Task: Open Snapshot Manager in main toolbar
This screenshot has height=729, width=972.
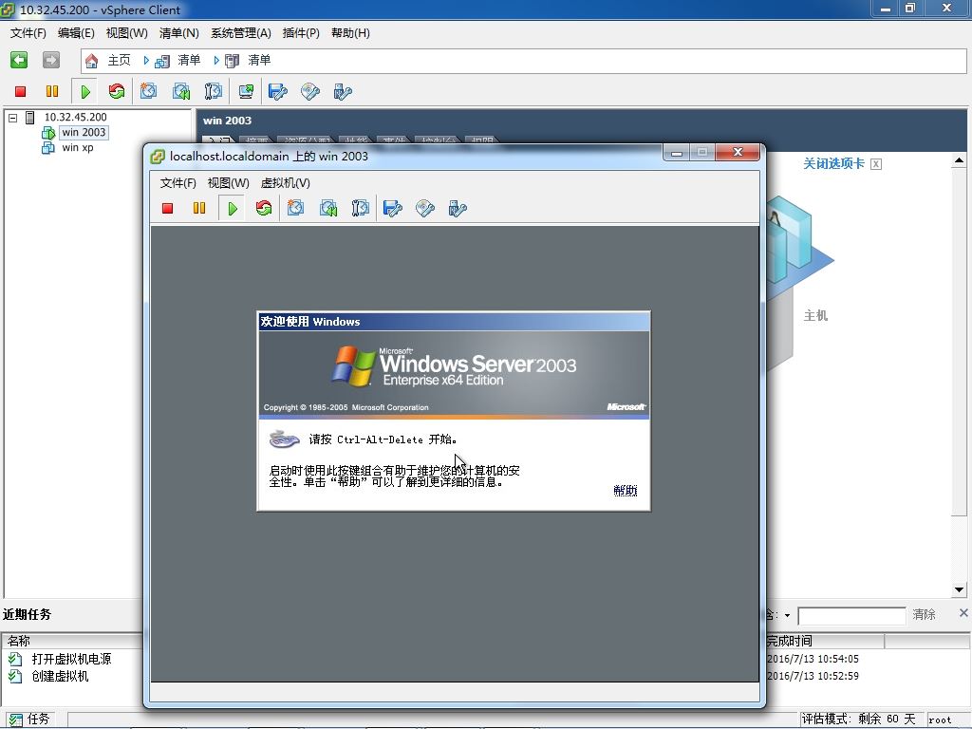Action: pyautogui.click(x=214, y=92)
